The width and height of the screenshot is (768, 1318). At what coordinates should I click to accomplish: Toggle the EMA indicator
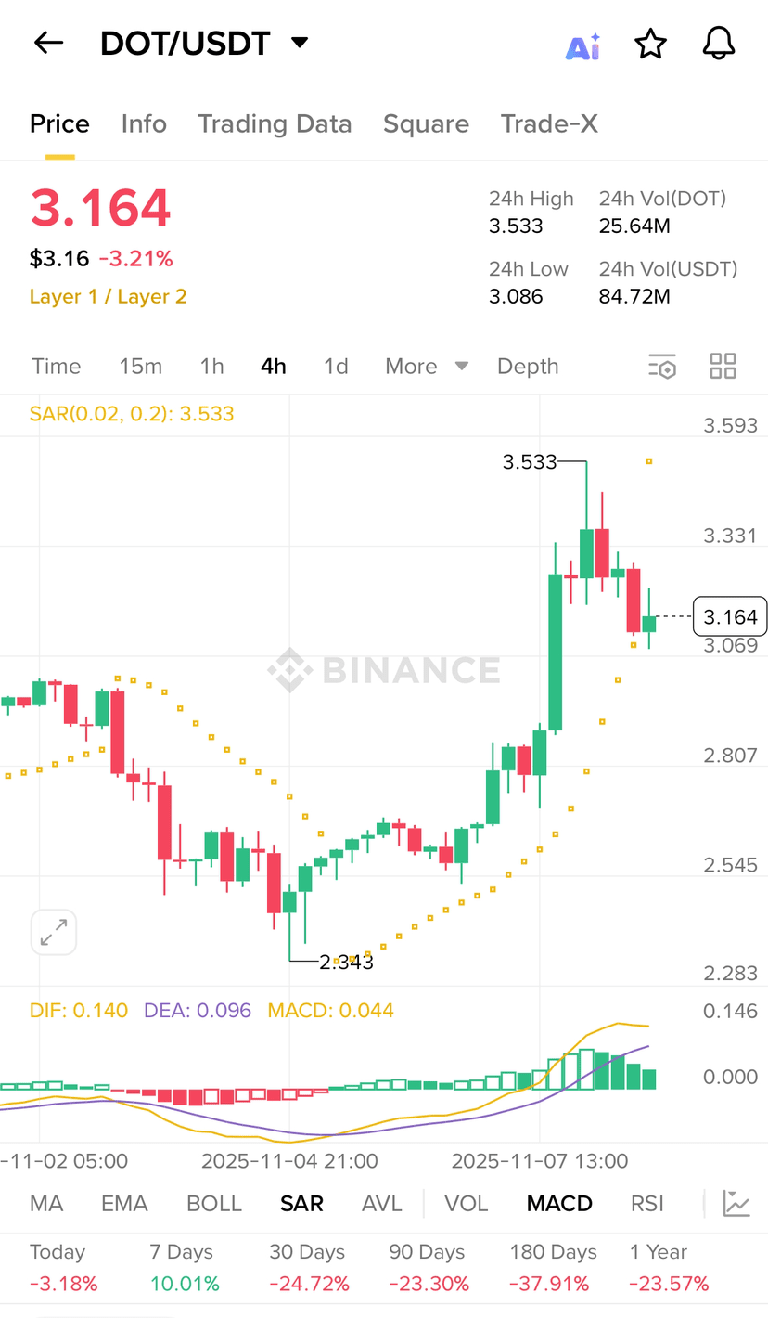pos(124,1204)
